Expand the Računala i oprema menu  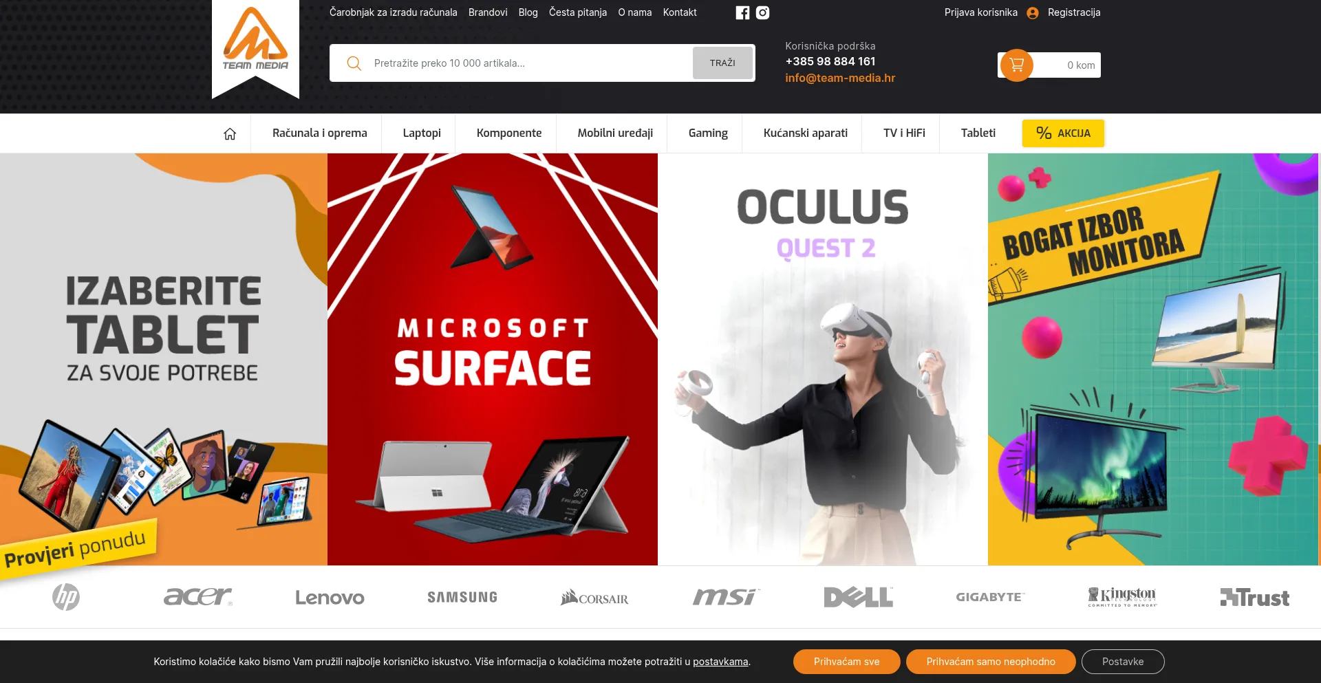[x=319, y=133]
